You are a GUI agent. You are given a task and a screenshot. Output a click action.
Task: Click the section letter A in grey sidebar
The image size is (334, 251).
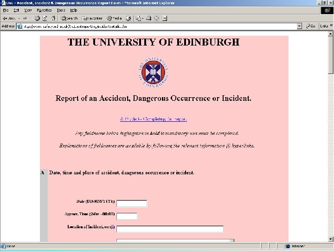[42, 172]
